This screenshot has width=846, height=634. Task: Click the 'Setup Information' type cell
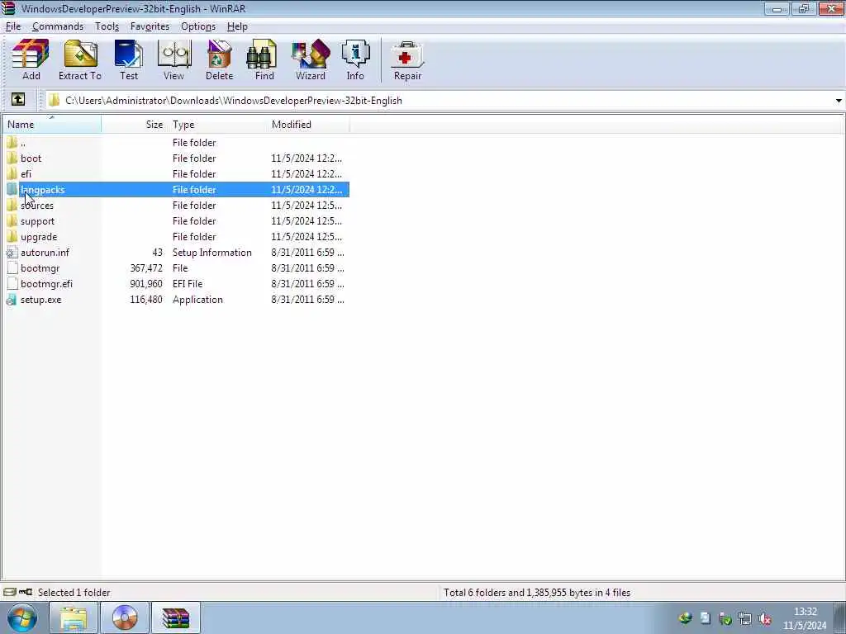212,253
